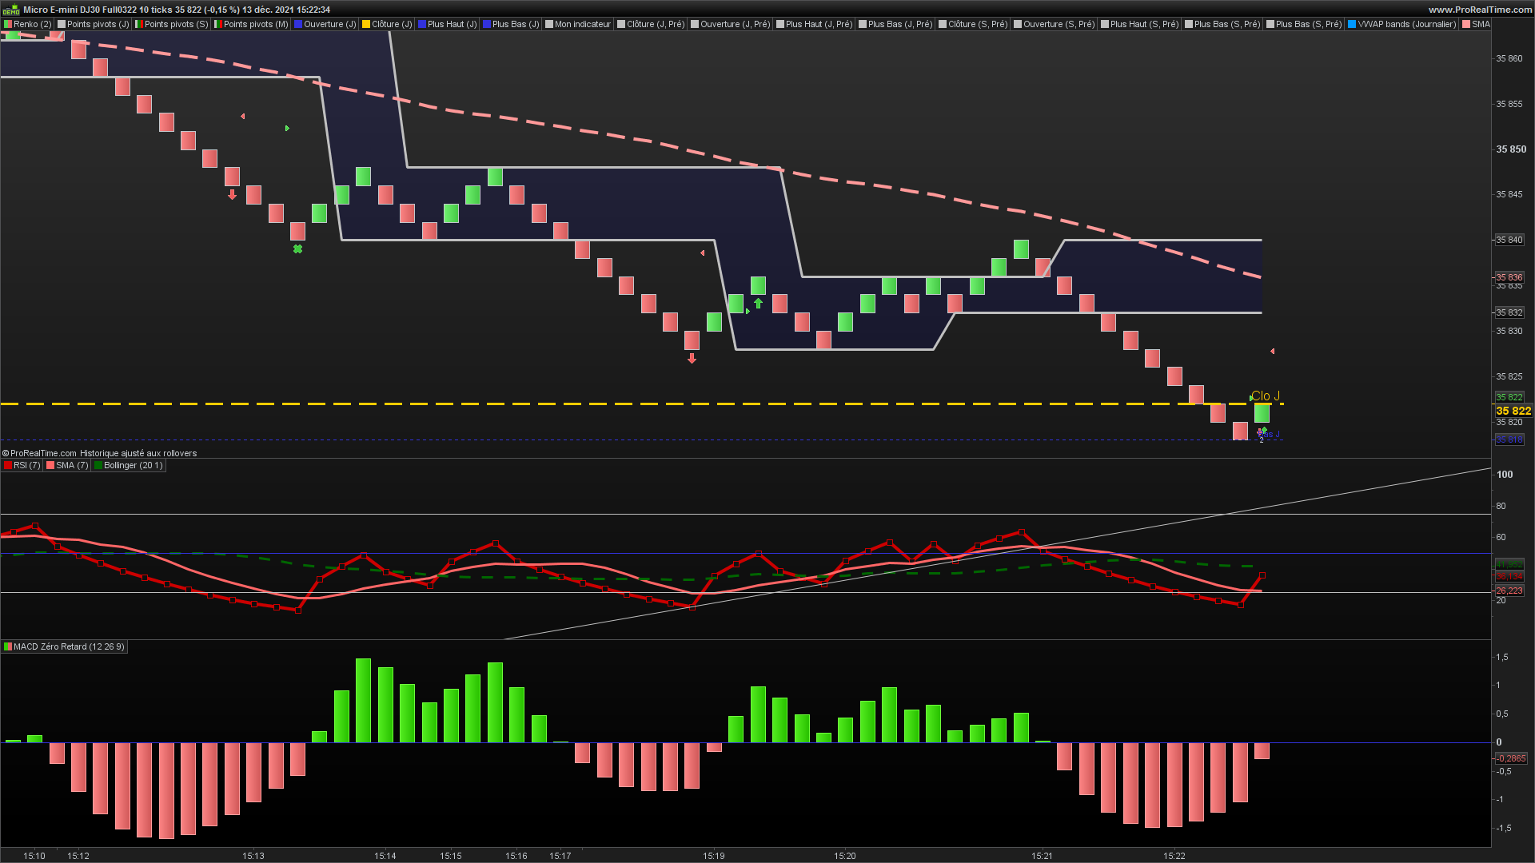Toggle the Mon indicateur label
Image resolution: width=1535 pixels, height=863 pixels.
582,24
